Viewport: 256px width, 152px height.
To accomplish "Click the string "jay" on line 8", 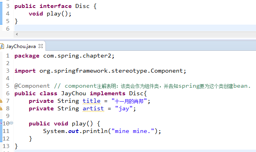I will [124, 109].
